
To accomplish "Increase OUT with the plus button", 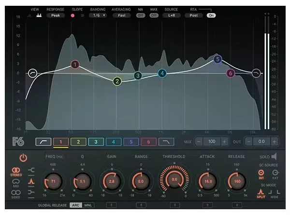I will [x=274, y=142].
